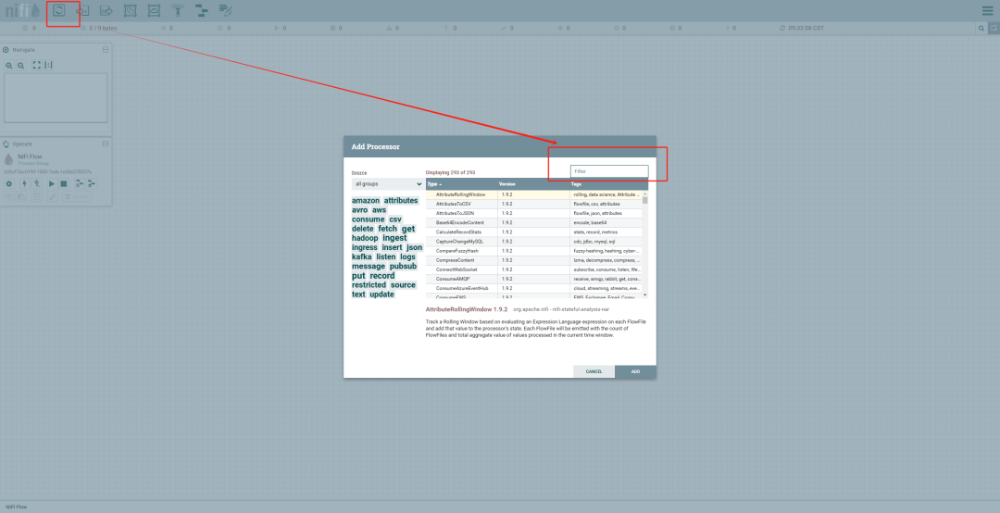The height and width of the screenshot is (513, 1000).
Task: Sort processors by Version column
Action: click(x=533, y=183)
